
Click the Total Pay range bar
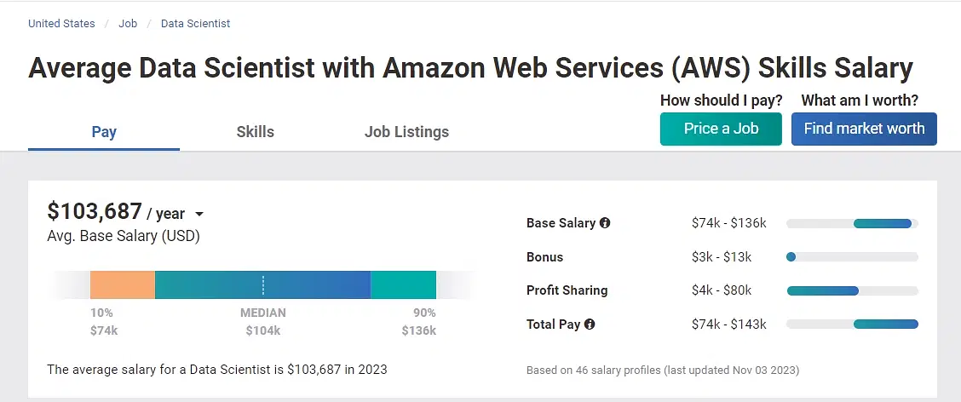(886, 324)
